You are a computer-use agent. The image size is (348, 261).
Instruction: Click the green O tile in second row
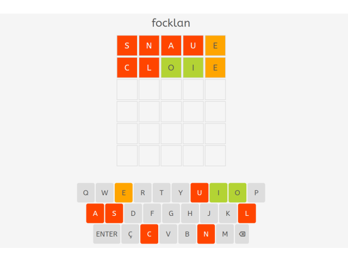coord(171,67)
